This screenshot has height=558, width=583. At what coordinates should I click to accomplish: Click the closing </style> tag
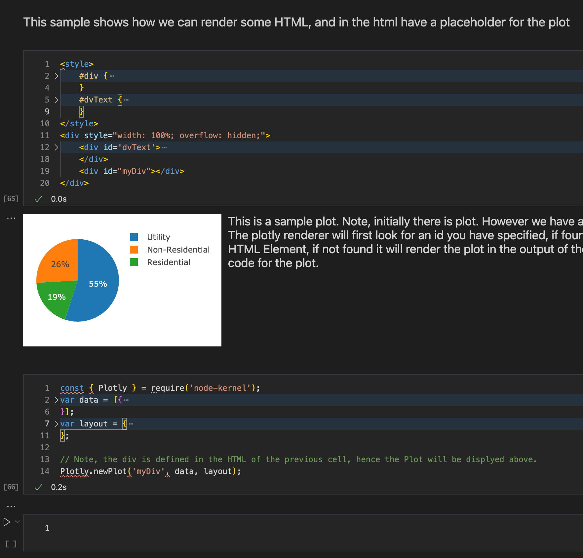click(79, 124)
